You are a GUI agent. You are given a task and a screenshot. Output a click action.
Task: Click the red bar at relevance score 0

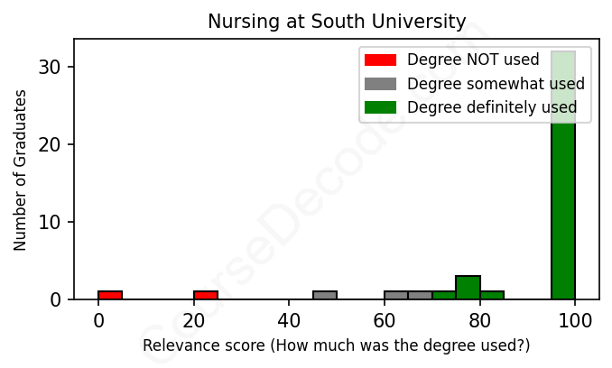[110, 295]
